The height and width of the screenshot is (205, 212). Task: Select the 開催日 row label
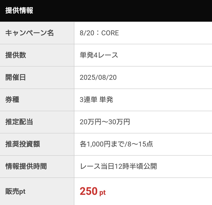coord(15,78)
